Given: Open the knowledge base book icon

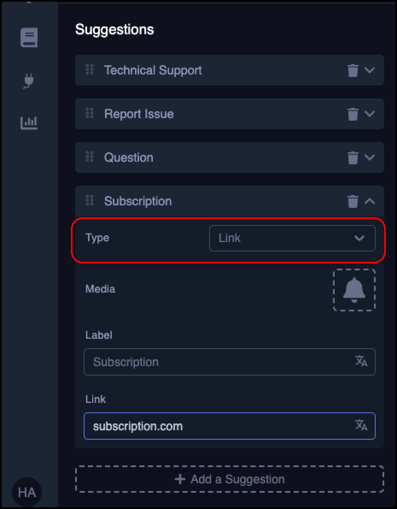Looking at the screenshot, I should coord(29,38).
